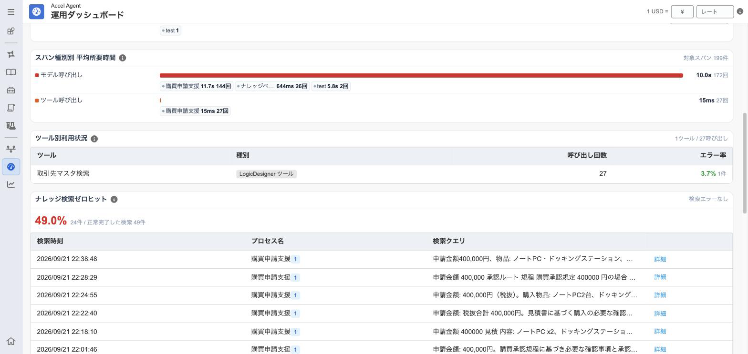748x354 pixels.
Task: Open 詳細 for the 22:28:29 search
Action: click(x=660, y=277)
